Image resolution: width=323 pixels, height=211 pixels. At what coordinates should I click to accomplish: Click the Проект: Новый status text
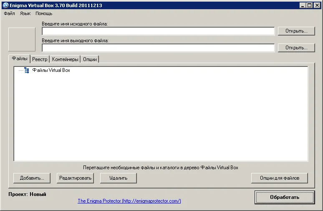28,194
